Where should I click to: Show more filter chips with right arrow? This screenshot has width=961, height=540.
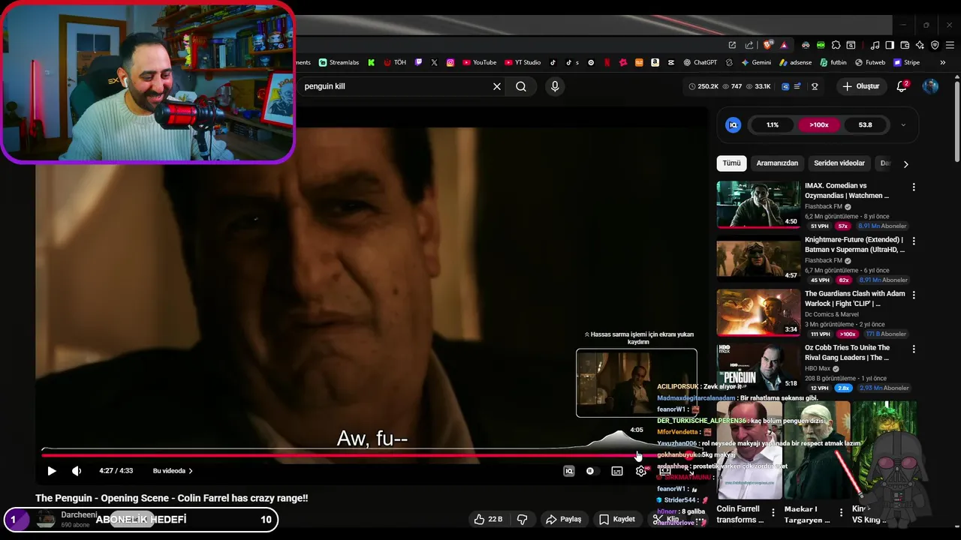tap(905, 164)
